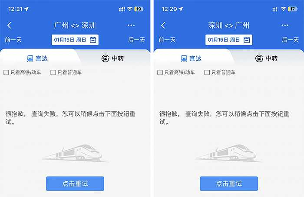The image size is (304, 197).
Task: Click 点击重试 button on right screen
Action: (x=229, y=184)
